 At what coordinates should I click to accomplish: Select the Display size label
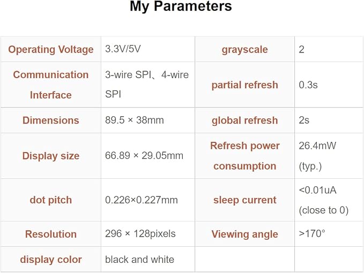51,156
